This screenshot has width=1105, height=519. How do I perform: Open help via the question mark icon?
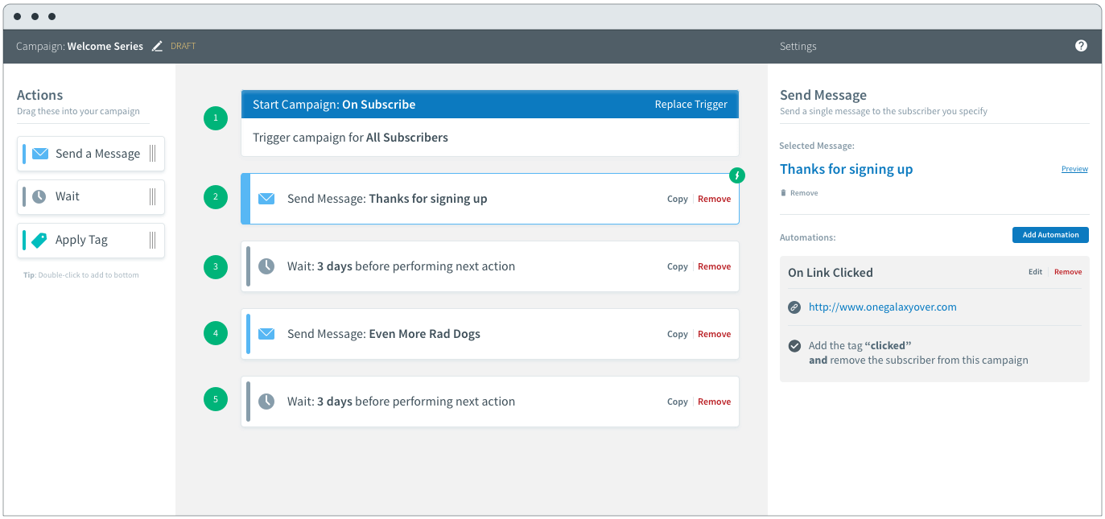1081,46
